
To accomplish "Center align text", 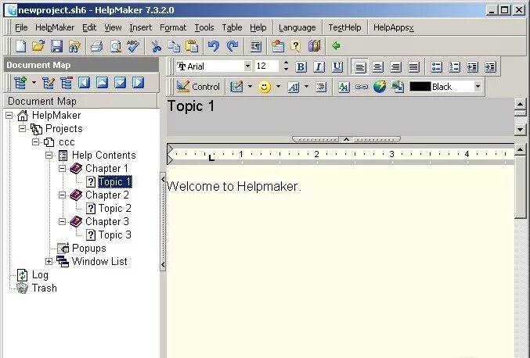I will (x=377, y=66).
